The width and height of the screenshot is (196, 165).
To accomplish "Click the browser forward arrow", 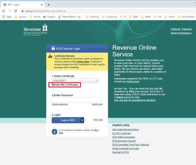I will pyautogui.click(x=9, y=11).
